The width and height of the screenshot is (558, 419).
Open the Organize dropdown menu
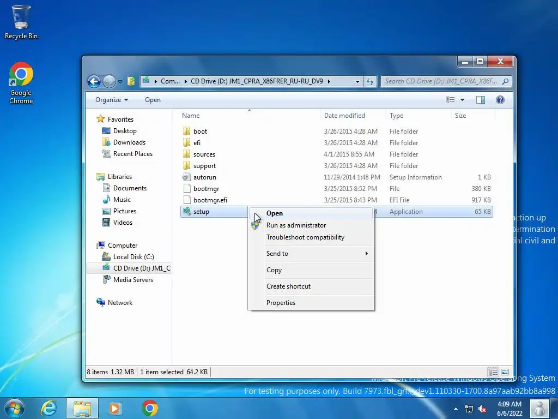(111, 100)
